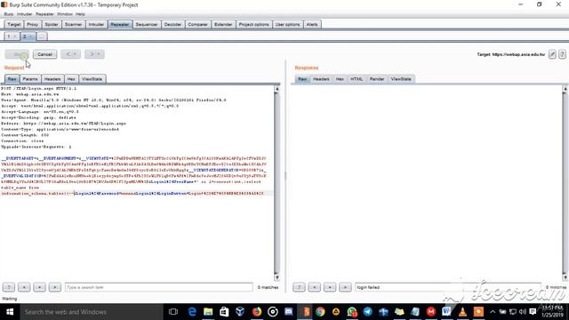Viewport: 569px width, 320px height.
Task: Open the repeater help question mark icon
Action: pos(562,54)
